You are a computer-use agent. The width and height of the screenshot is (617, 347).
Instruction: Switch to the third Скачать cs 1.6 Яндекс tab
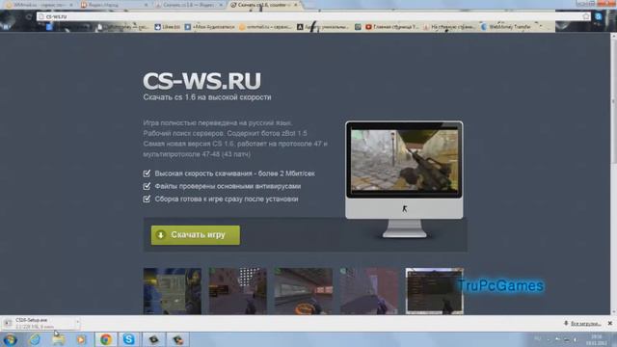click(x=188, y=5)
